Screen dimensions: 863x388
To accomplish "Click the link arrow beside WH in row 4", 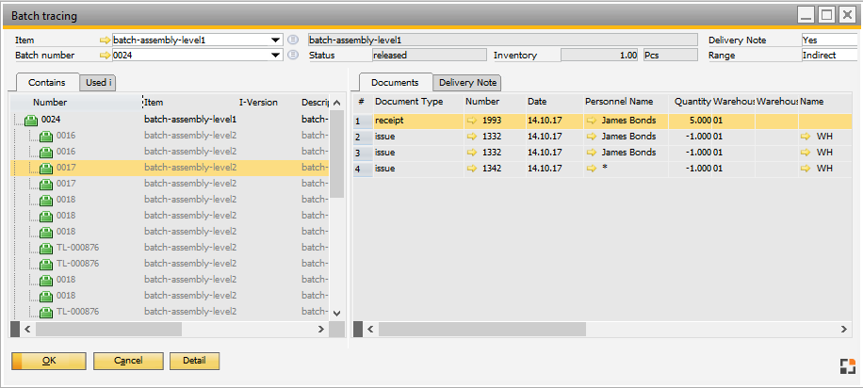I will click(x=806, y=169).
